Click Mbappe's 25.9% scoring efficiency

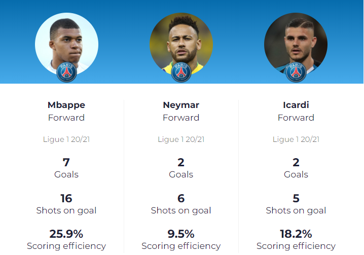[66, 240]
